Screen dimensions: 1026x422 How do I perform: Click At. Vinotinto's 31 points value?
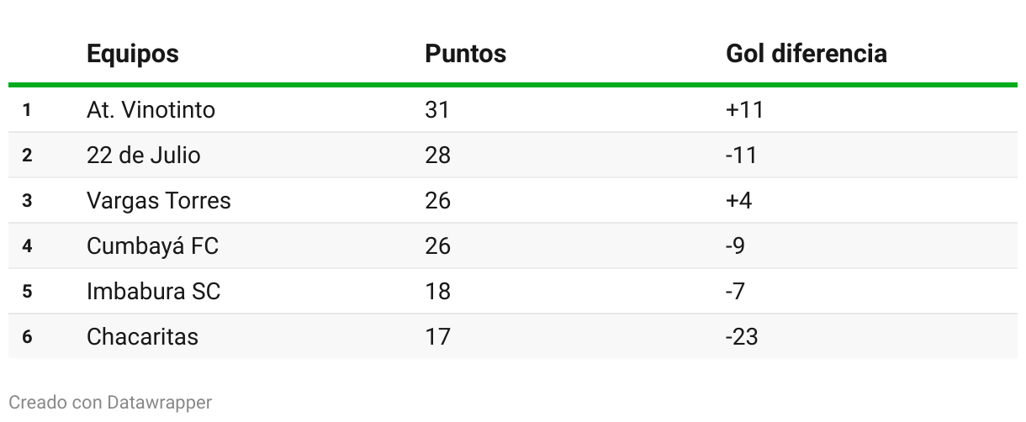click(x=437, y=110)
